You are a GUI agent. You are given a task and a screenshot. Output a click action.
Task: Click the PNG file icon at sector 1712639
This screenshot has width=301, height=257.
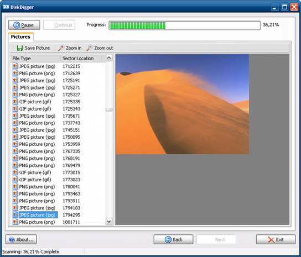point(15,74)
